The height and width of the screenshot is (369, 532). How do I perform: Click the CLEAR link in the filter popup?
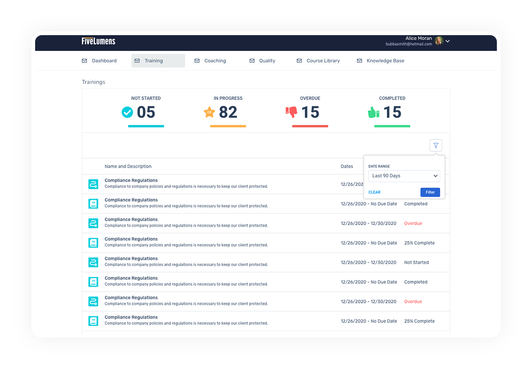374,192
